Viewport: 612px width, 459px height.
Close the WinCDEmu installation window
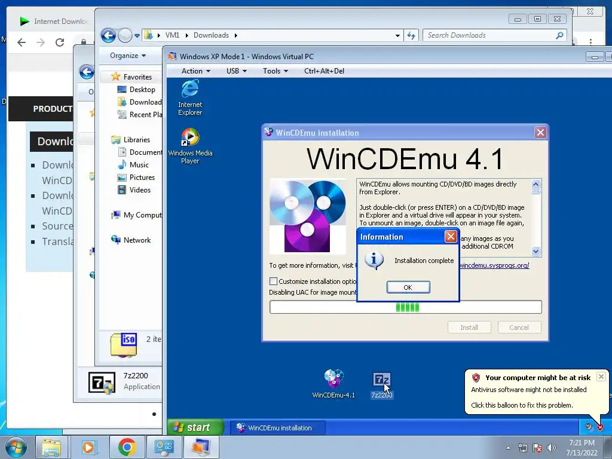click(540, 133)
